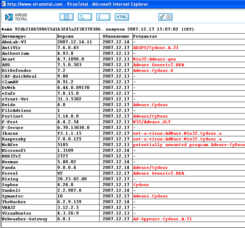The width and height of the screenshot is (245, 228).
Task: Click the Internet Explorer title bar icon
Action: click(x=3, y=4)
